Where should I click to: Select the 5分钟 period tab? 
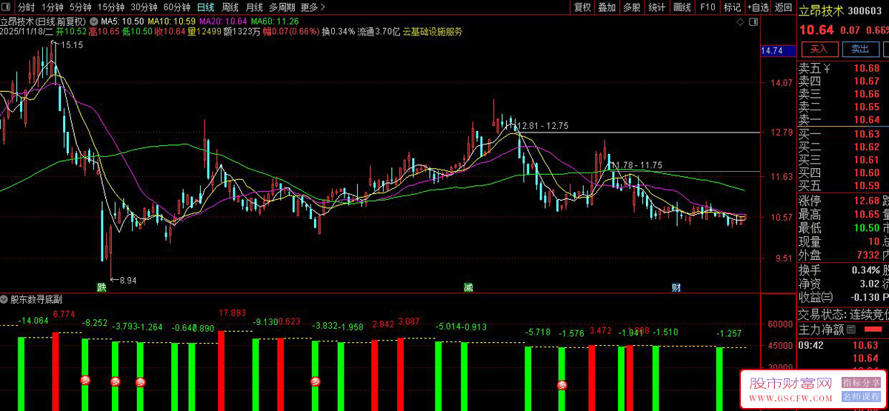pos(81,7)
